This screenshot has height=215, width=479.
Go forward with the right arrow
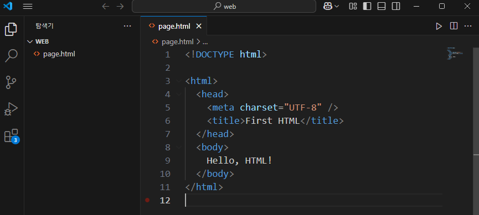(x=120, y=7)
